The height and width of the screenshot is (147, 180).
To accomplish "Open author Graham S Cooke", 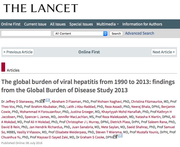I will 92,137.
